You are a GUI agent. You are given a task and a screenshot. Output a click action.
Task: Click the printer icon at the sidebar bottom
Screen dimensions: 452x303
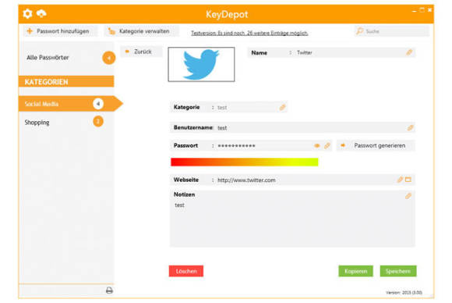pyautogui.click(x=109, y=291)
